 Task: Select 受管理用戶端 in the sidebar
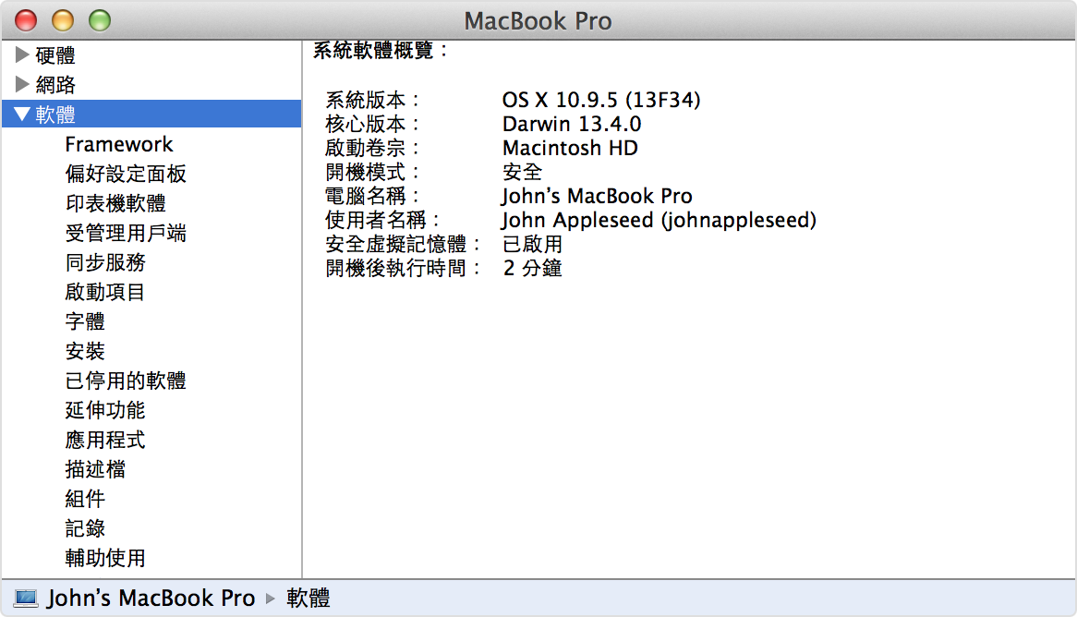(x=126, y=233)
